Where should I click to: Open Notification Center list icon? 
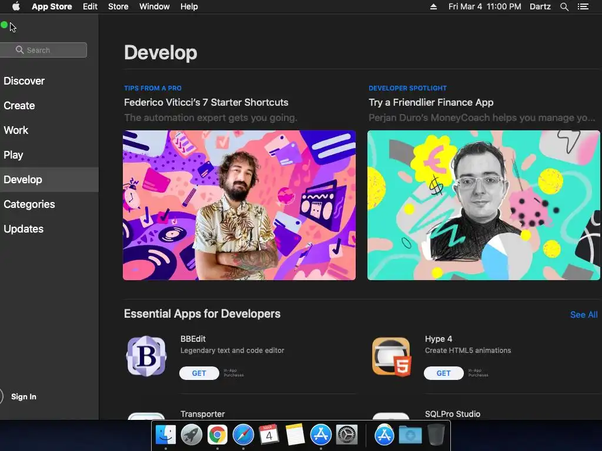tap(583, 6)
